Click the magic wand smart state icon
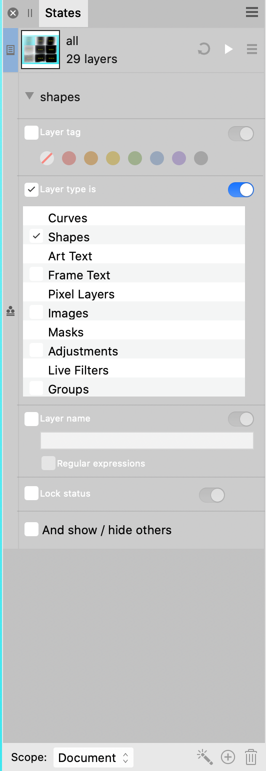Image resolution: width=266 pixels, height=771 pixels. (204, 756)
